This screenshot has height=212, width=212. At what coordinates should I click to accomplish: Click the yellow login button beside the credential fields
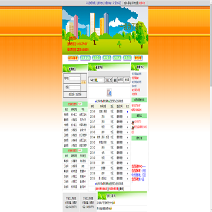click(84, 82)
